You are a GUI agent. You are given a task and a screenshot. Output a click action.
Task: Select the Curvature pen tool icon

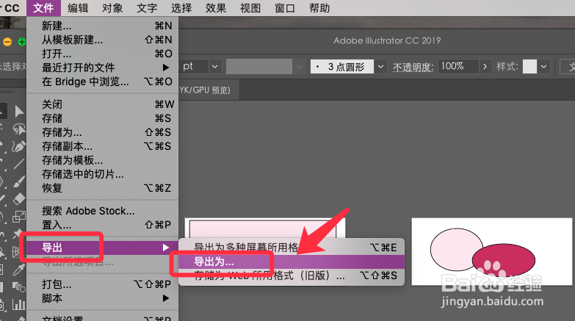19,146
